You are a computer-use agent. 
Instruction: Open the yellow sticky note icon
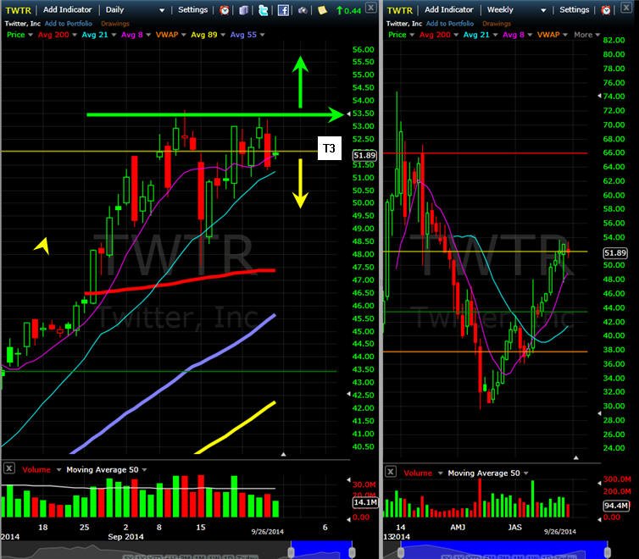(322, 10)
